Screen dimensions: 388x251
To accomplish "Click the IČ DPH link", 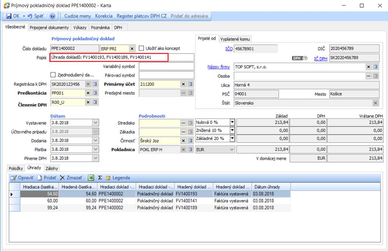I will pyautogui.click(x=321, y=59).
